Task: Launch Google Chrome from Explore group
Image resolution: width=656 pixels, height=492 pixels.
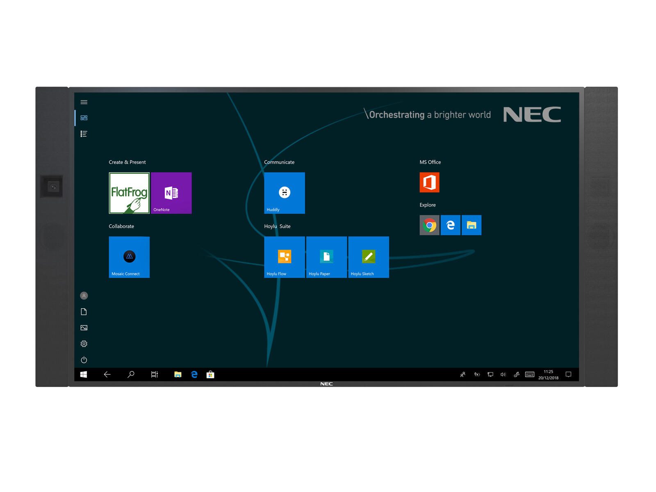Action: 429,225
